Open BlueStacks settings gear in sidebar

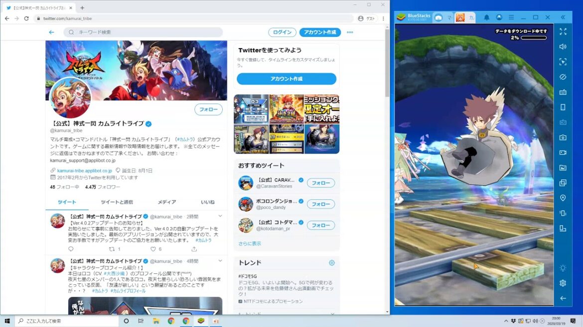(563, 283)
